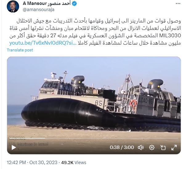Open the @amansouraja handle
This screenshot has height=169, width=182.
pos(38,10)
